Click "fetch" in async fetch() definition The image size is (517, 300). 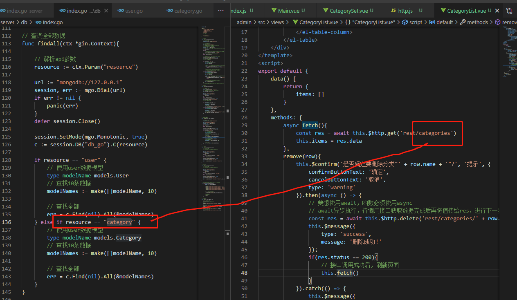(310, 125)
